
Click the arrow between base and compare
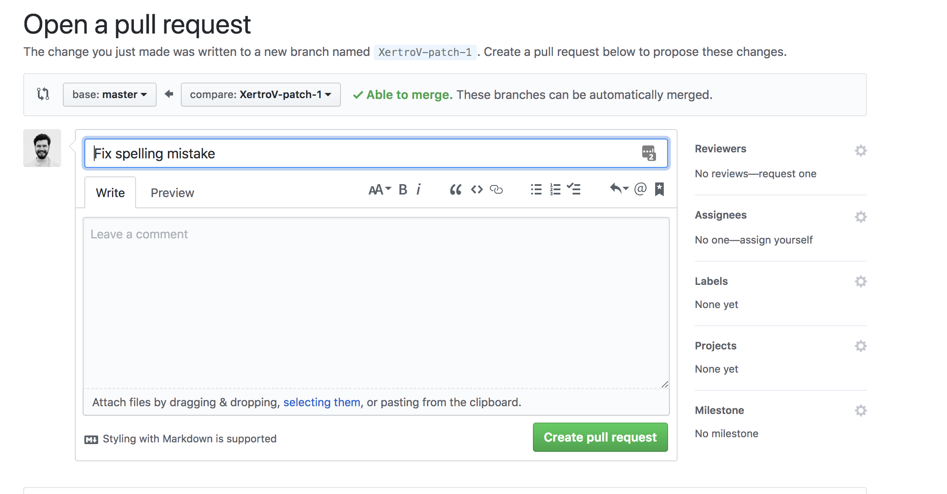169,94
